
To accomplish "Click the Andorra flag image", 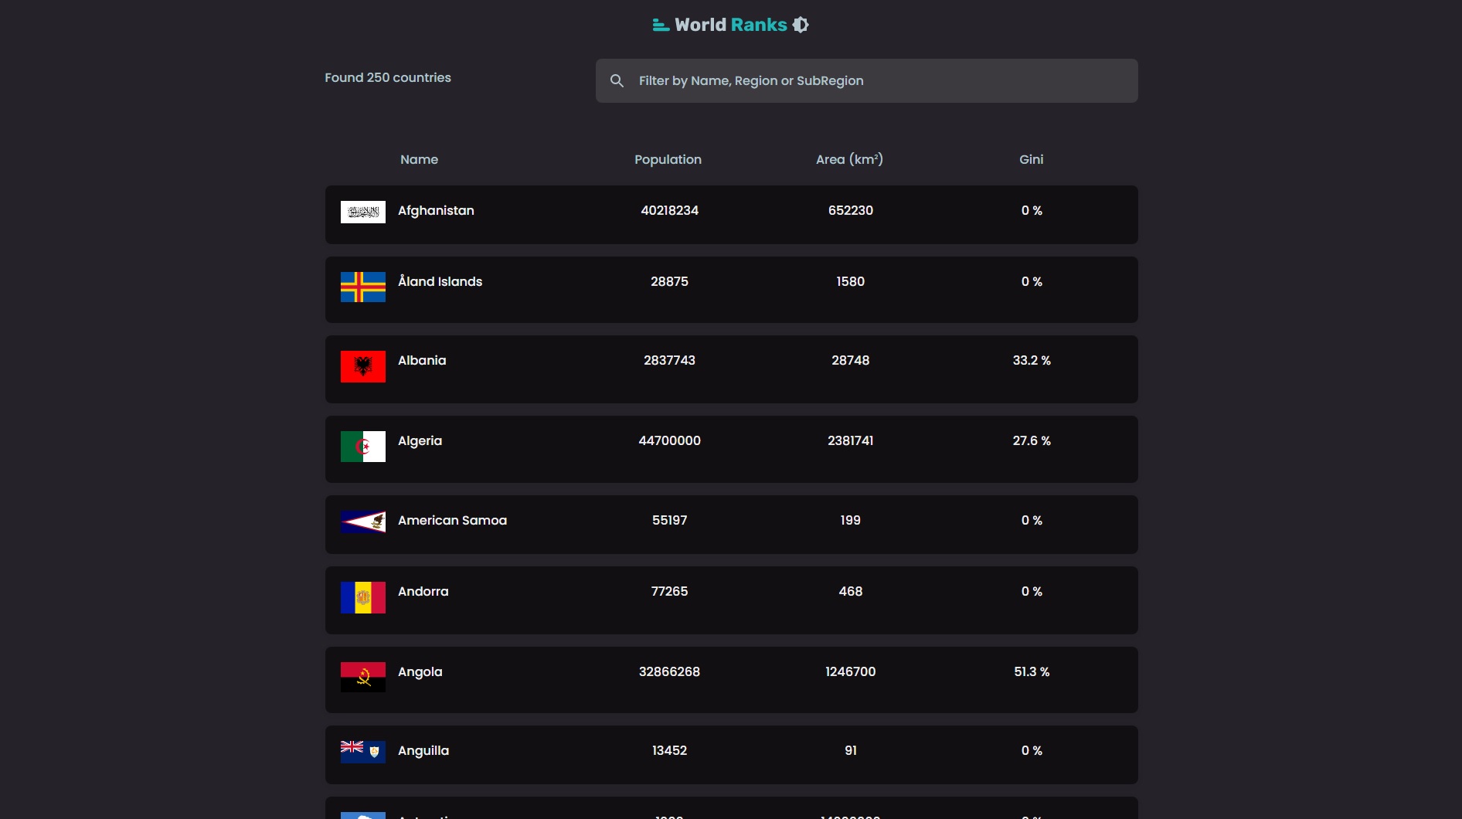I will click(362, 597).
